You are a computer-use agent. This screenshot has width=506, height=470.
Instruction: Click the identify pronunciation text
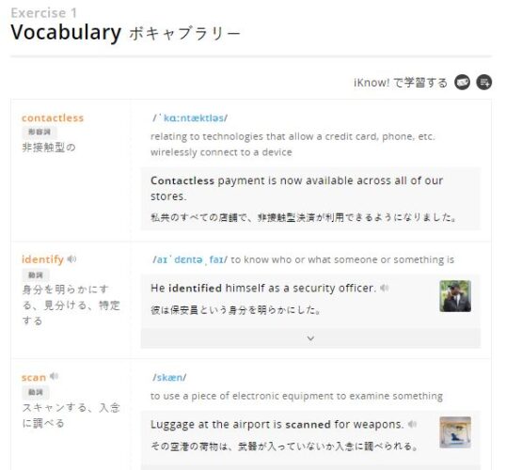190,259
